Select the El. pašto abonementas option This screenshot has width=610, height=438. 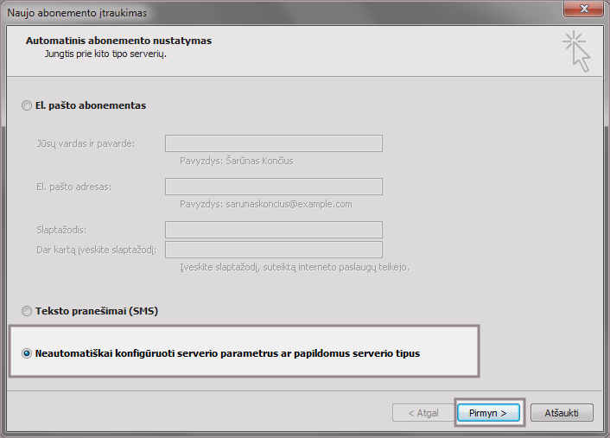tap(28, 106)
